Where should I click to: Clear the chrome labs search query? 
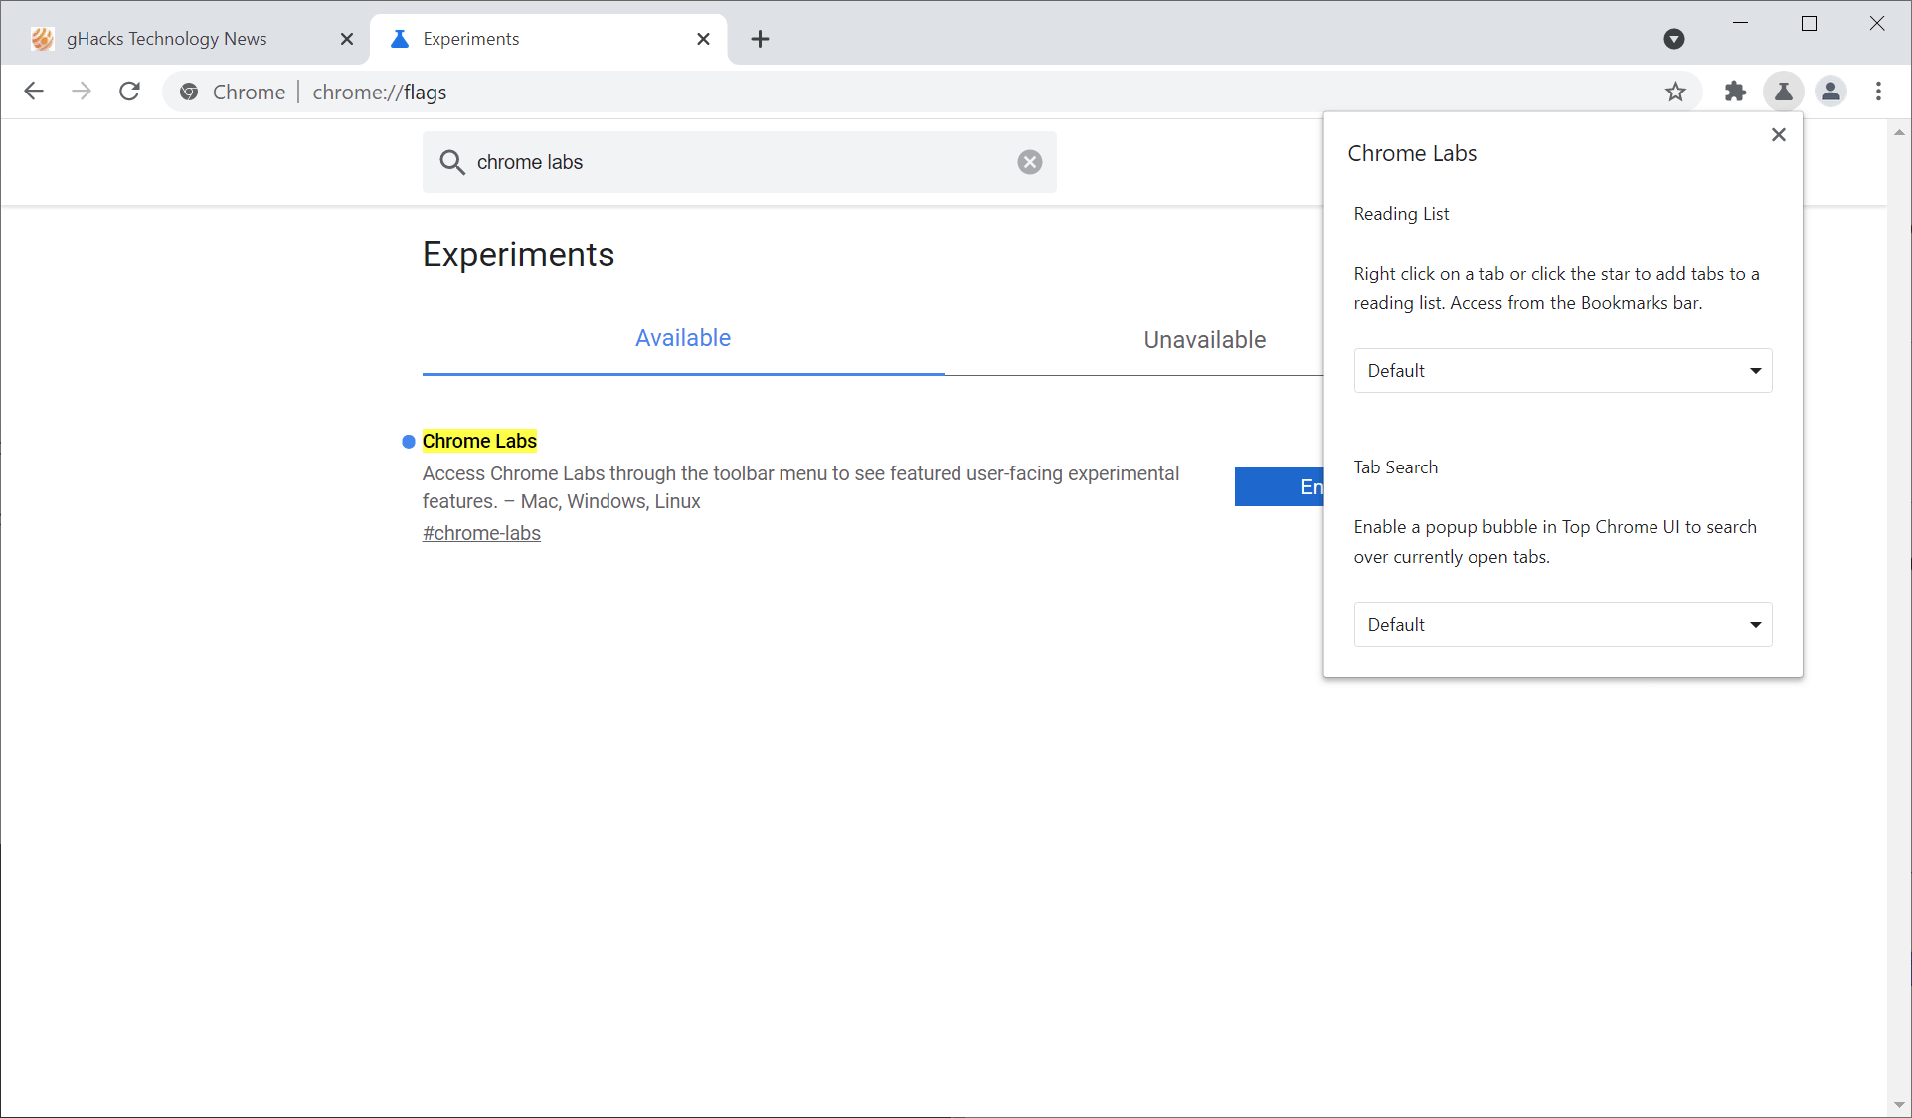point(1029,162)
